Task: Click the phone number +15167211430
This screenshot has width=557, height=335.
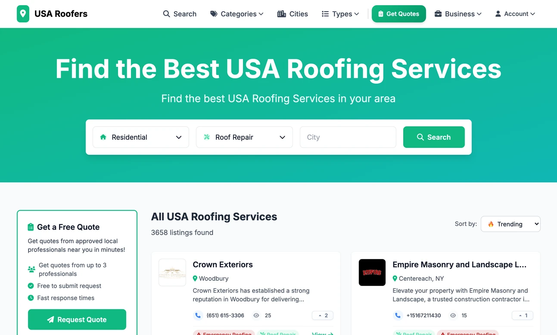Action: point(424,316)
